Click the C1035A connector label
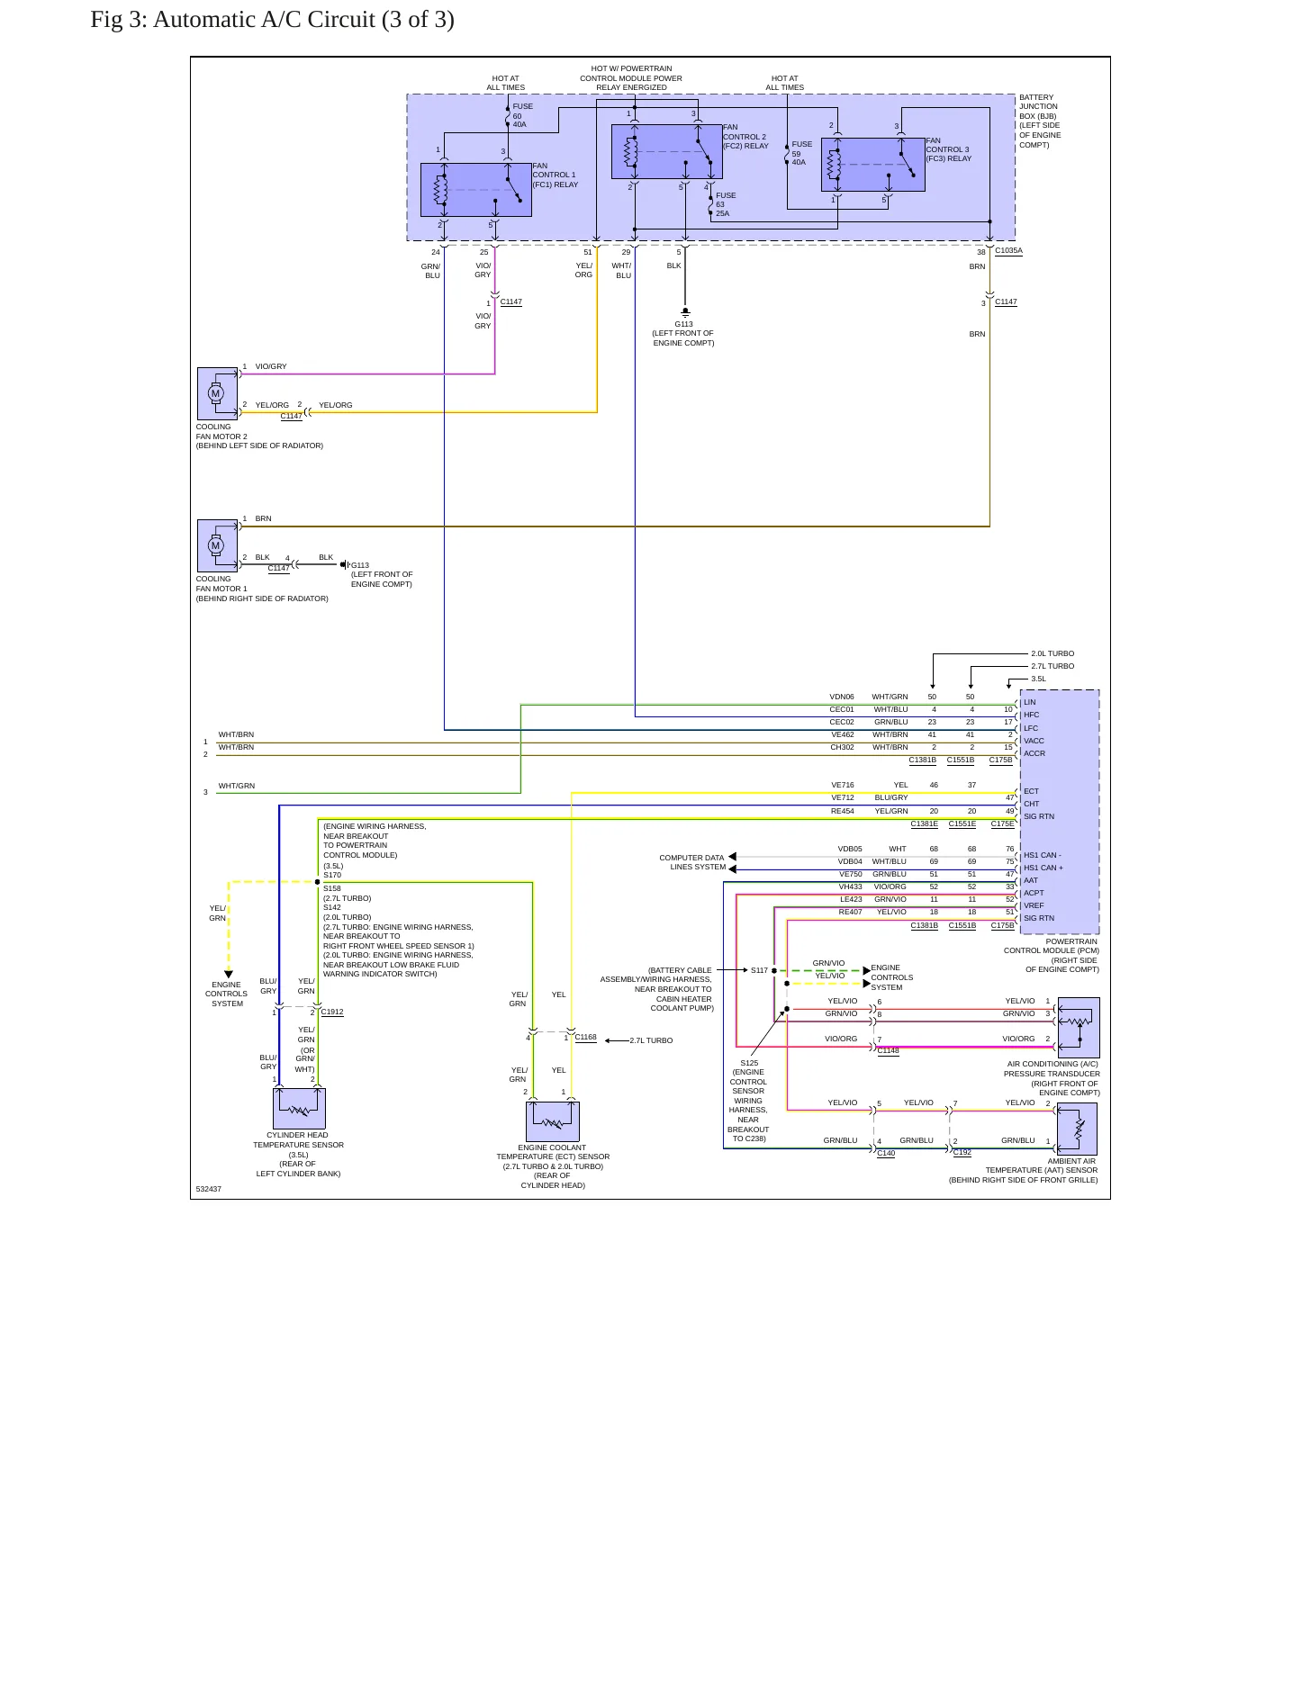 point(1008,251)
